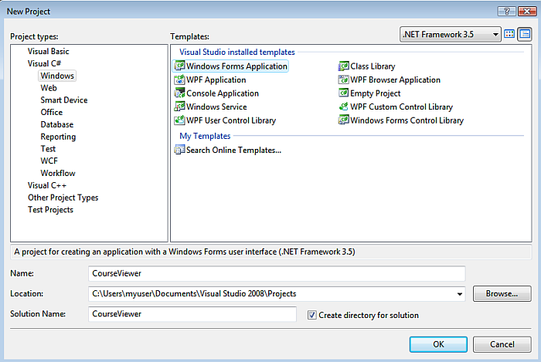Click the project Name text field
Viewport: 541px width, 362px height.
(277, 273)
